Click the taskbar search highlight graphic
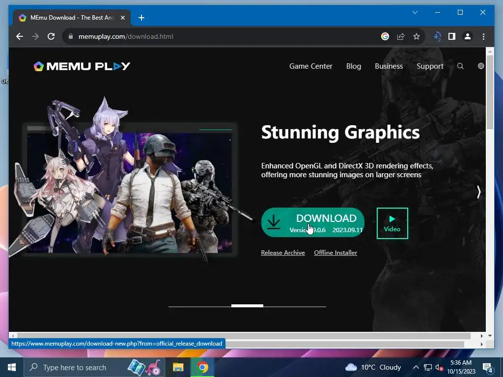 [x=144, y=367]
